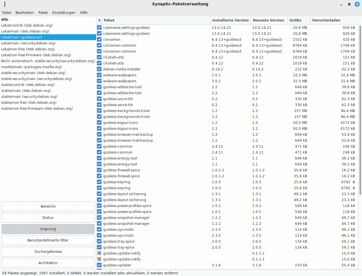Click the download size 55,4 kB
This screenshot has height=276, width=362.
tap(348, 265)
